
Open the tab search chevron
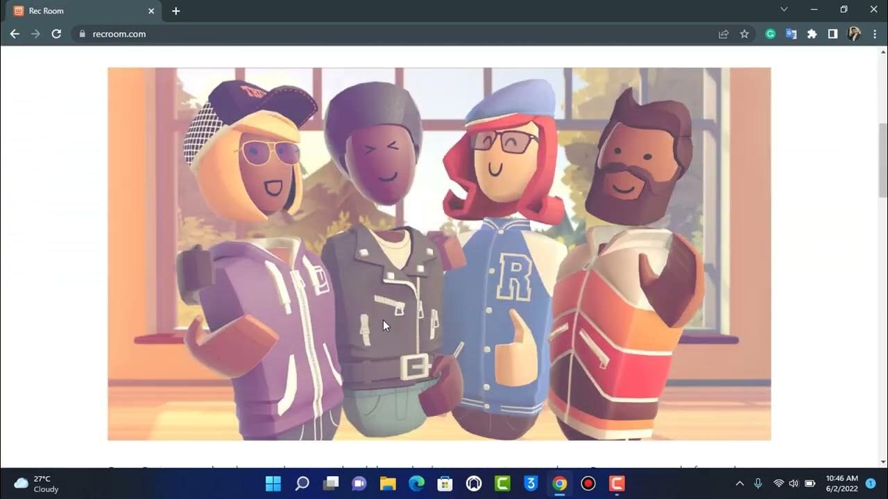coord(784,10)
